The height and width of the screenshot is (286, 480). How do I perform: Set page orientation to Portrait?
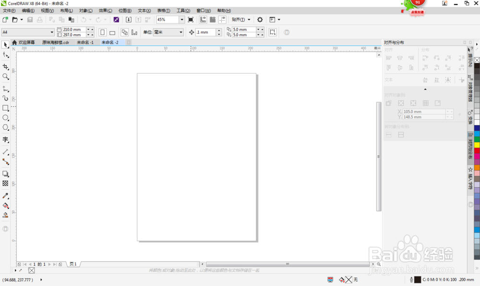(x=103, y=32)
